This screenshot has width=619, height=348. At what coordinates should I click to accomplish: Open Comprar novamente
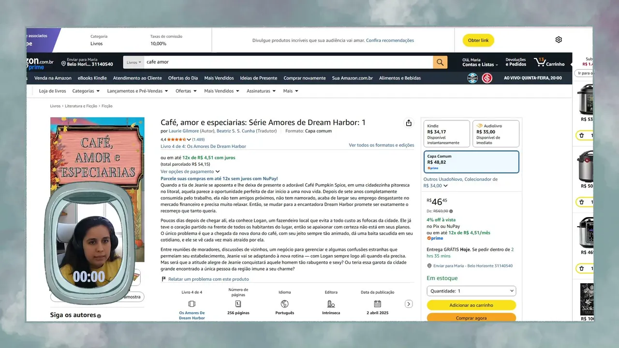click(x=305, y=78)
